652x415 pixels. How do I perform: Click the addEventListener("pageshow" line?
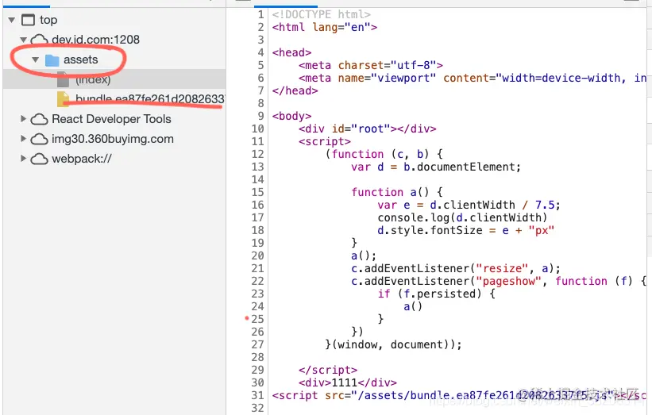pos(499,281)
